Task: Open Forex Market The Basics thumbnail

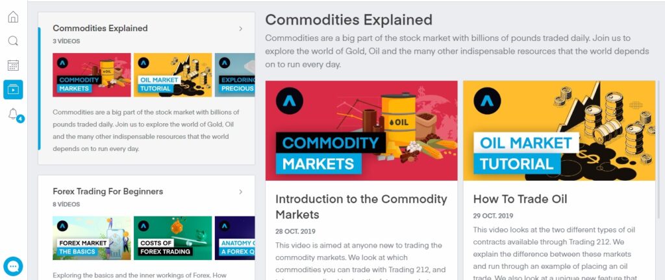Action: click(92, 238)
